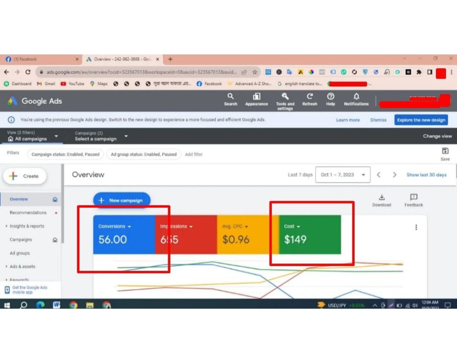Open the Facebook bookmark in bookmarks bar

(209, 84)
